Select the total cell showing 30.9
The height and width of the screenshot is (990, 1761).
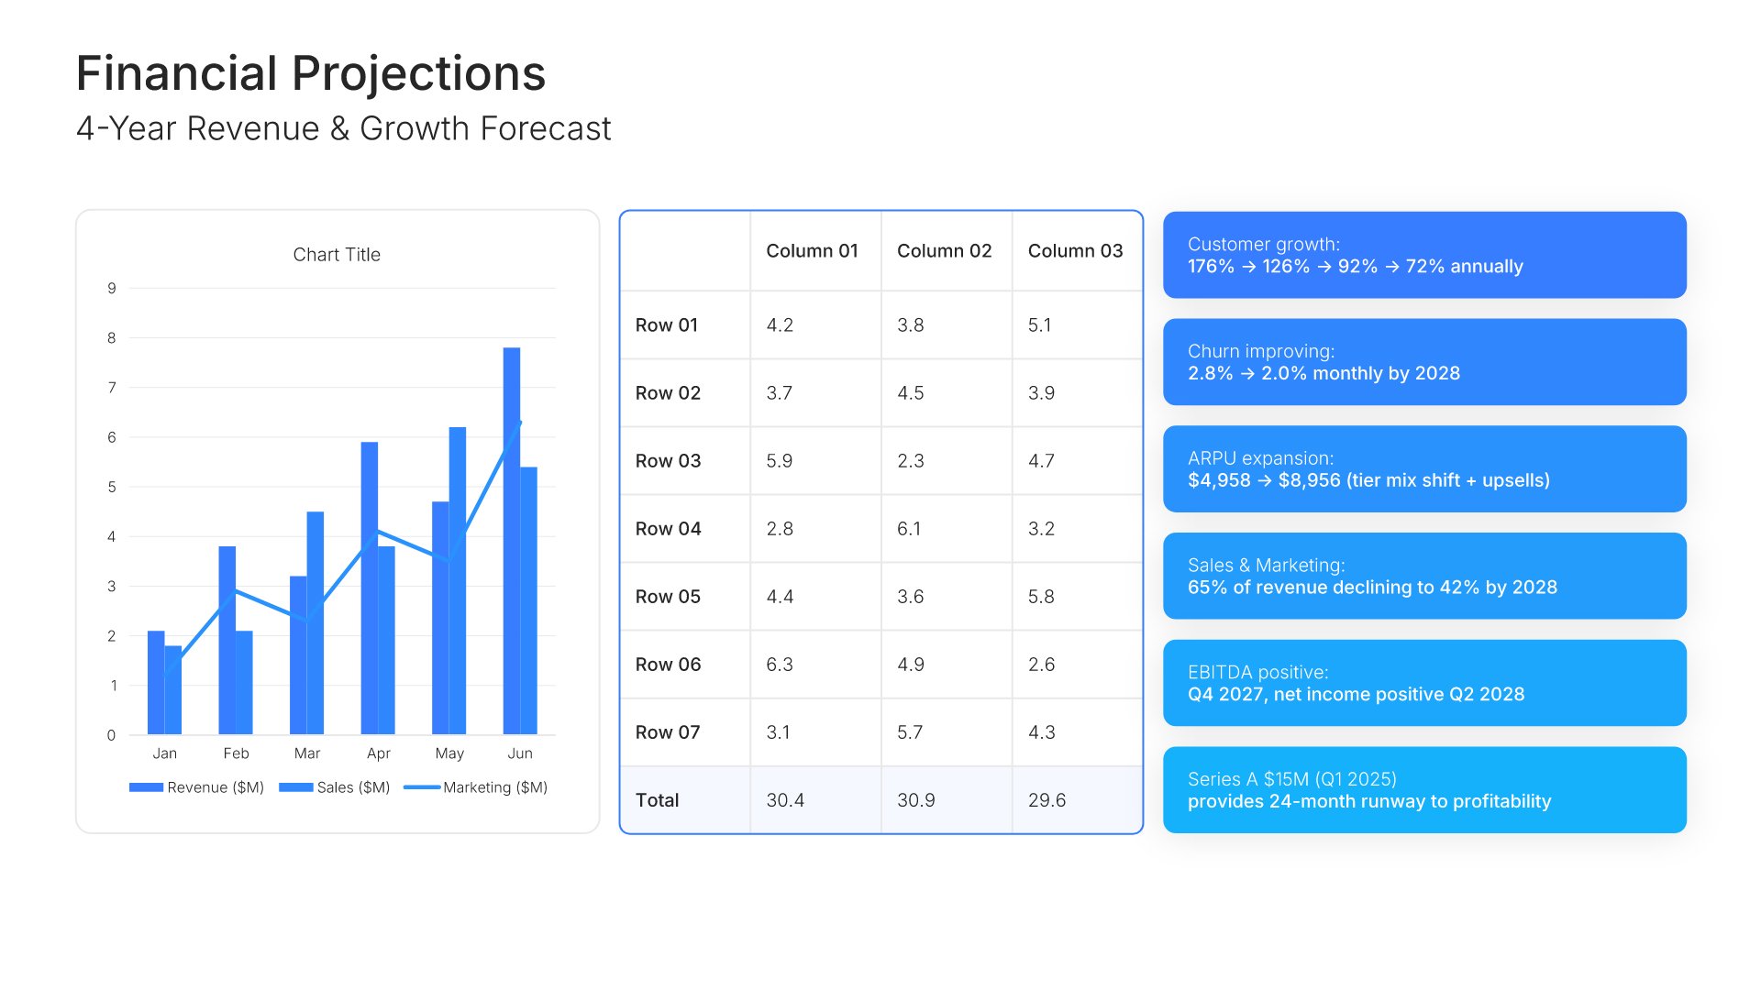click(x=915, y=800)
